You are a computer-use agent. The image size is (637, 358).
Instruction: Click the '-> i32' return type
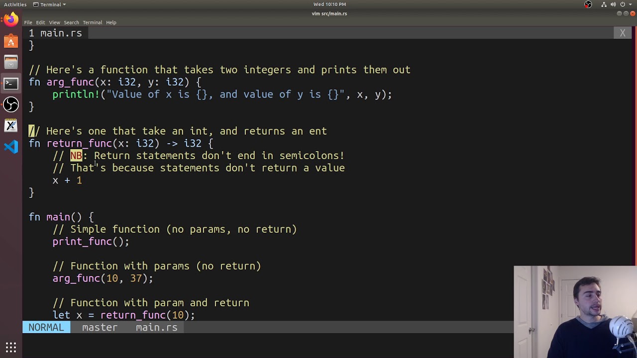pos(184,143)
